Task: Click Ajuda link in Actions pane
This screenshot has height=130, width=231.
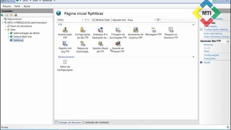Action: (x=207, y=62)
